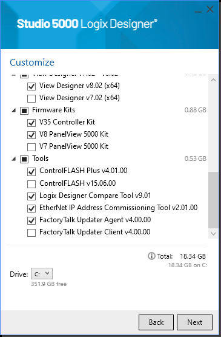Click the 0.88 GB size text
The height and width of the screenshot is (337, 221).
[196, 110]
